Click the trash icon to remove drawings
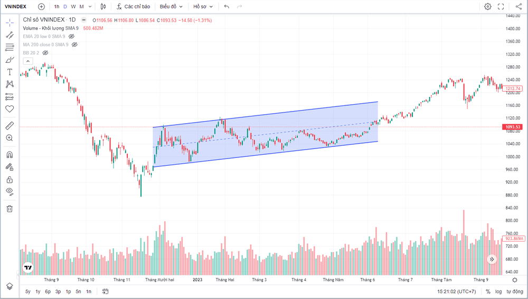This screenshot has height=299, width=528. click(x=10, y=209)
